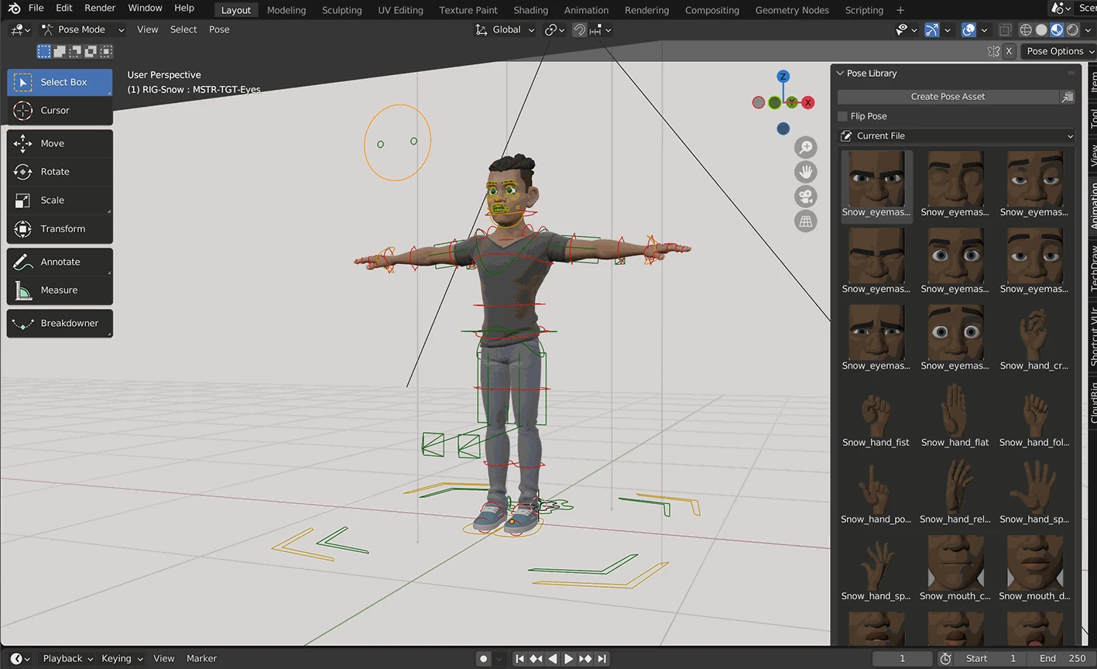Open the pivot point dropdown
Viewport: 1097px width, 669px height.
pyautogui.click(x=554, y=30)
